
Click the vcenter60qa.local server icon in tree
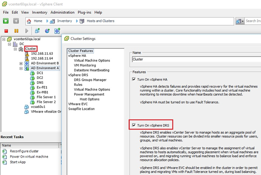[9, 39]
